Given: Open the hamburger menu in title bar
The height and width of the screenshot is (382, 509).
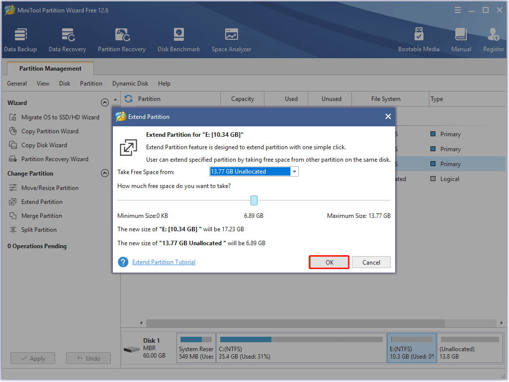Looking at the screenshot, I should (458, 10).
